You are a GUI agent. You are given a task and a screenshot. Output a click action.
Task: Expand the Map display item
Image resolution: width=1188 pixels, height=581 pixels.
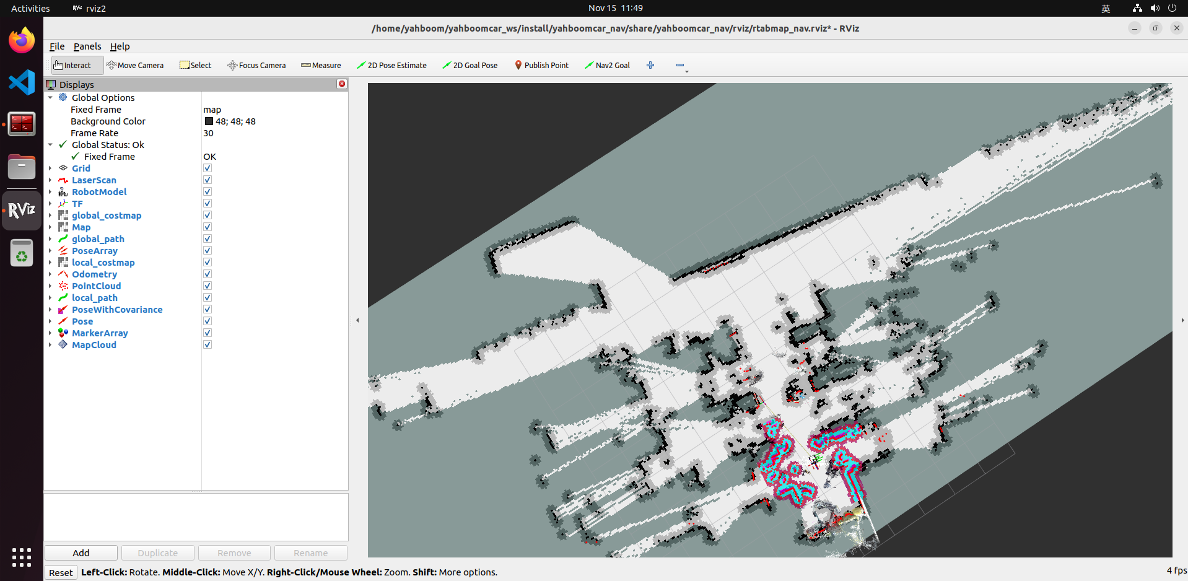pyautogui.click(x=50, y=227)
